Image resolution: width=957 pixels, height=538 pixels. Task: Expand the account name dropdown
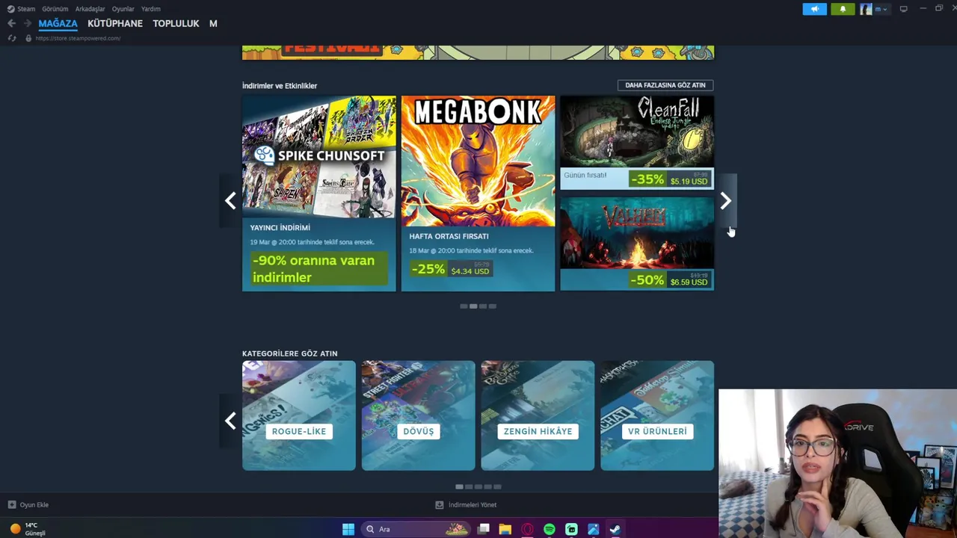(881, 9)
